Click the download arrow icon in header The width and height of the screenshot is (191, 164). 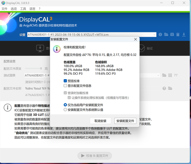(184, 35)
